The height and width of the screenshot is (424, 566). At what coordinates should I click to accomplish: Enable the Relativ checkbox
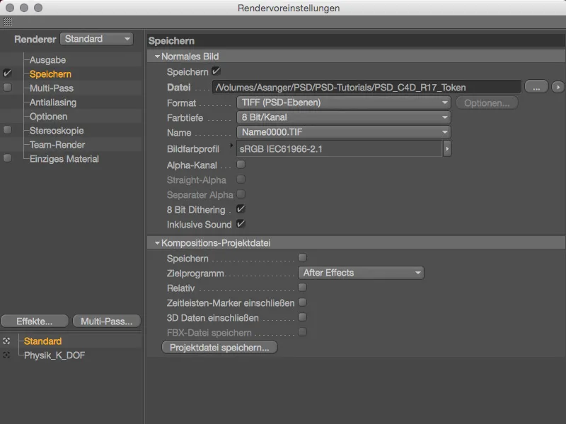[303, 288]
